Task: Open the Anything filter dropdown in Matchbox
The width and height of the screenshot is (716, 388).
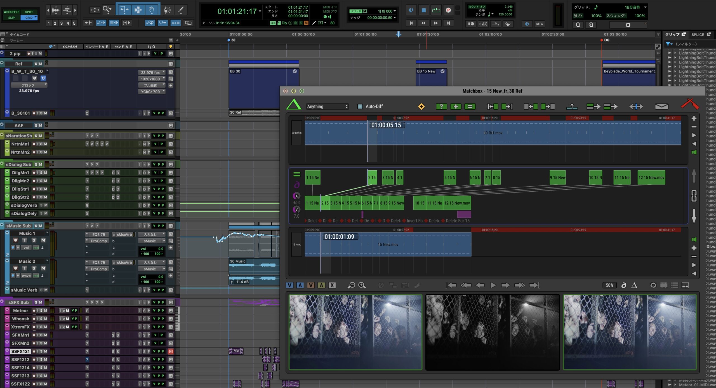Action: click(x=327, y=107)
